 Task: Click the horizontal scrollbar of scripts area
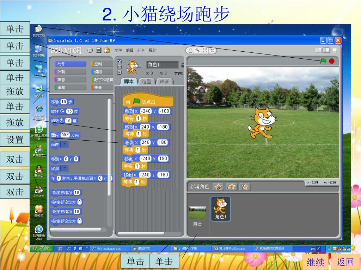[x=141, y=233]
